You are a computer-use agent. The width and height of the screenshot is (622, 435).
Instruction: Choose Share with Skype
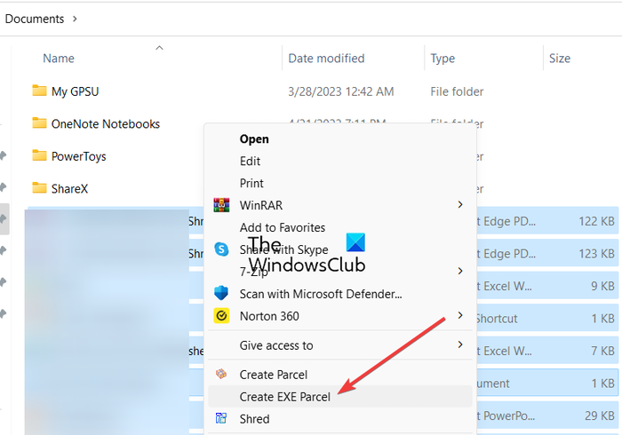(x=284, y=249)
